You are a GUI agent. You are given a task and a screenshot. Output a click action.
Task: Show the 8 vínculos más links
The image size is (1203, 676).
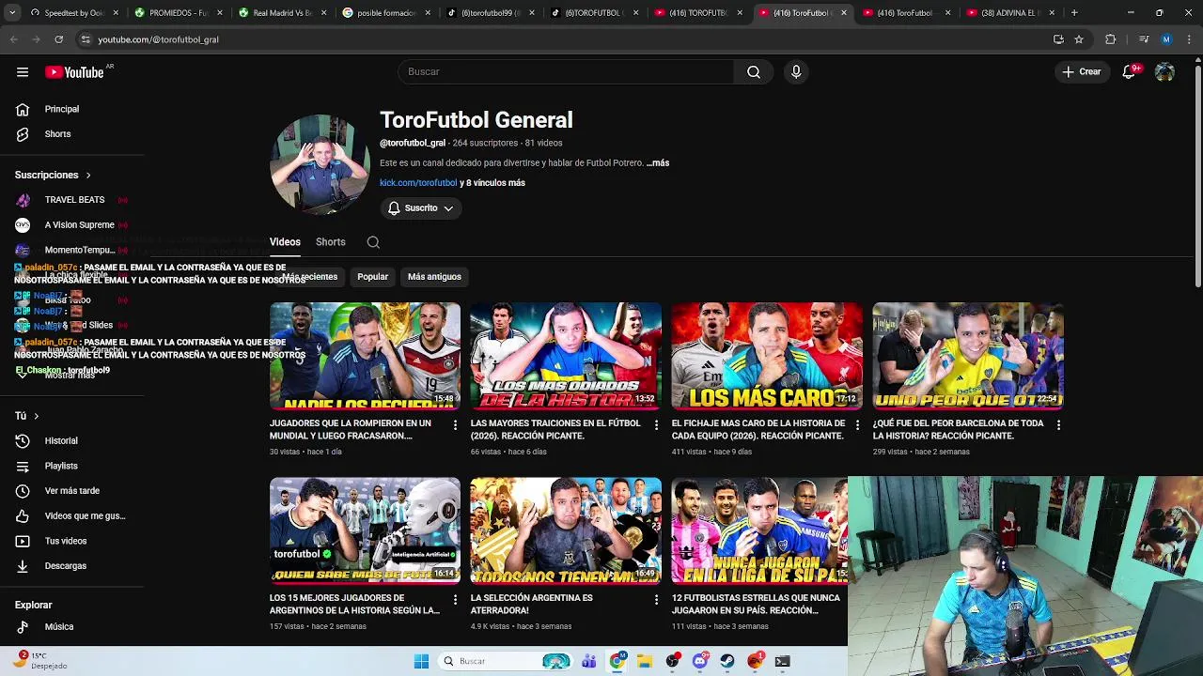click(492, 183)
